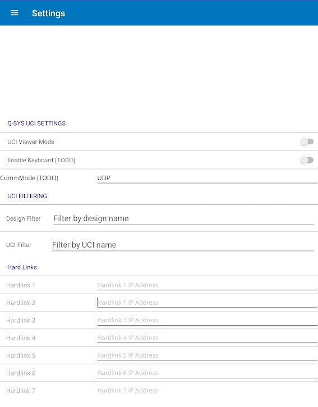Click the CommMode (TODO) label
Screen dimensions: 318x407
coord(29,178)
